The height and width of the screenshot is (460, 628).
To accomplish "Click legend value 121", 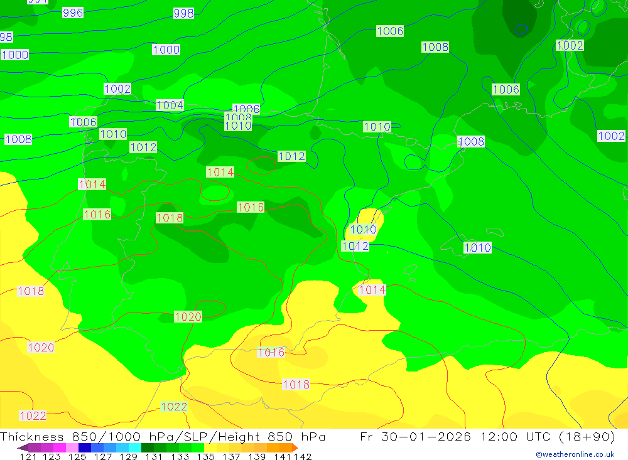I will point(28,456).
